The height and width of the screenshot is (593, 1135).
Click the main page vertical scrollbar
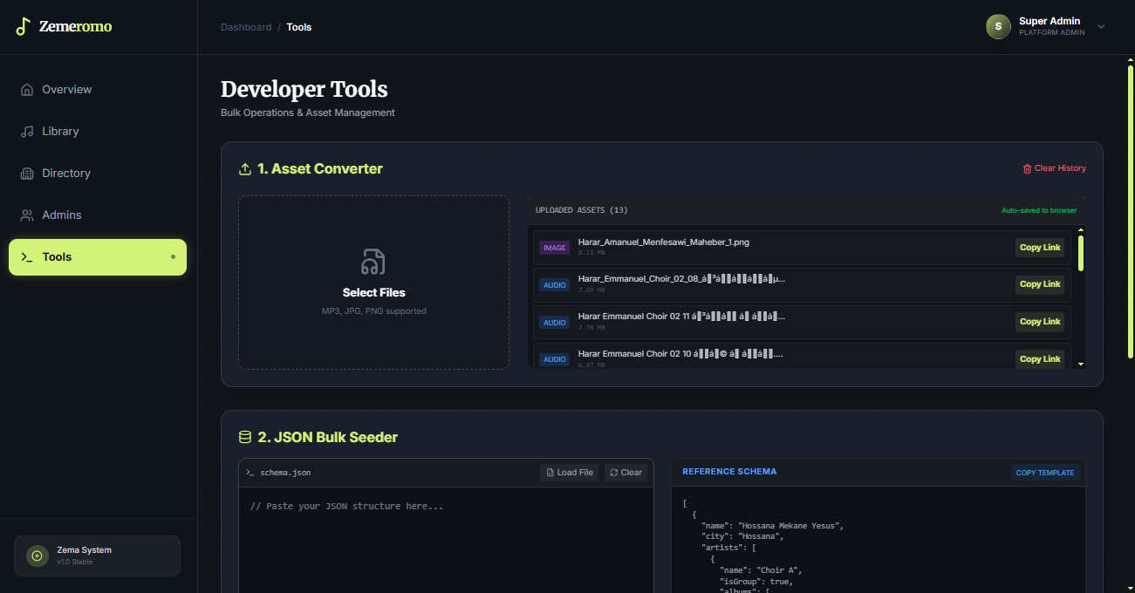coord(1131,211)
